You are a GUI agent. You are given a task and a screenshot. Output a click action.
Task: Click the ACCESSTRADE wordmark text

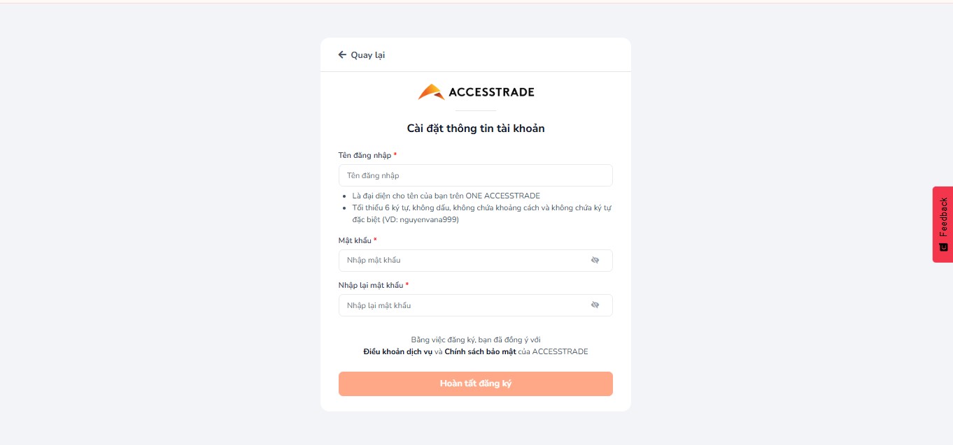491,92
